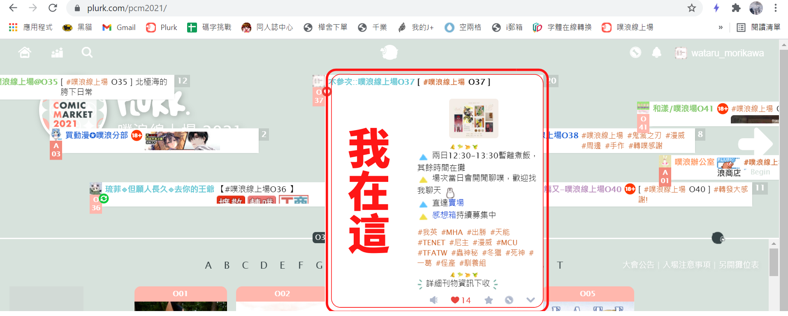Bookmark this page with the star icon
The height and width of the screenshot is (316, 788).
(x=692, y=8)
